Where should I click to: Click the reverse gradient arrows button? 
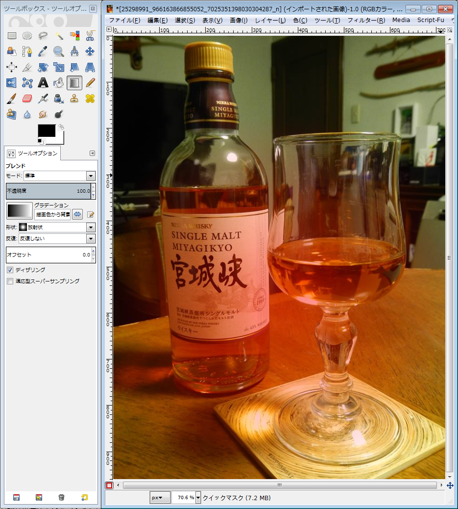77,214
